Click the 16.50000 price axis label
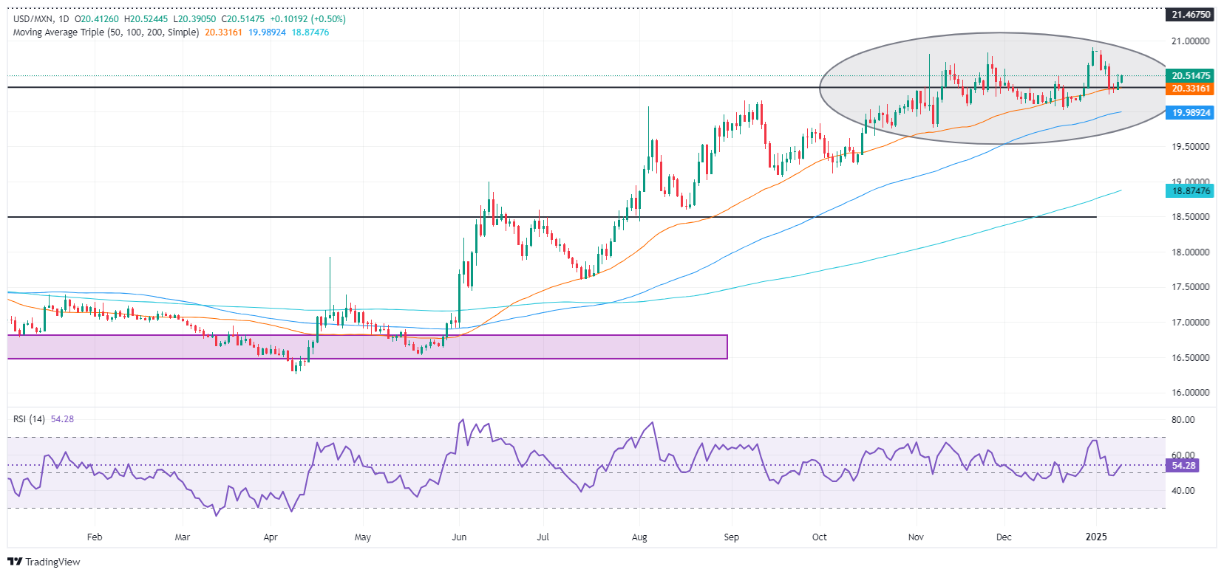The width and height of the screenshot is (1224, 575). (1190, 358)
